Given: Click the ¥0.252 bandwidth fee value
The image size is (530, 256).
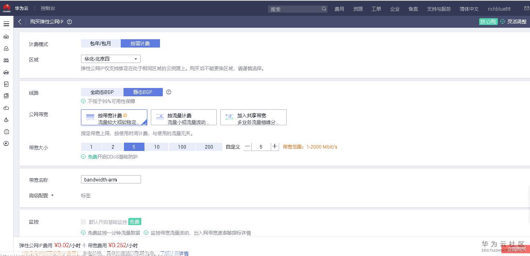Looking at the screenshot, I should pyautogui.click(x=117, y=245).
